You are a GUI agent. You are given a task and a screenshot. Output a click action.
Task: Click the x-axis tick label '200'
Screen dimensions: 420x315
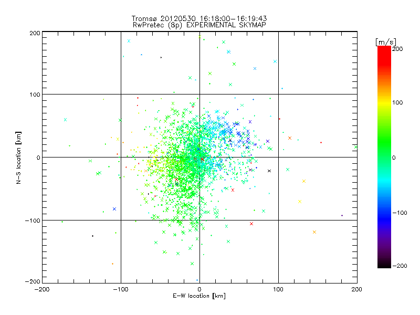click(x=357, y=289)
